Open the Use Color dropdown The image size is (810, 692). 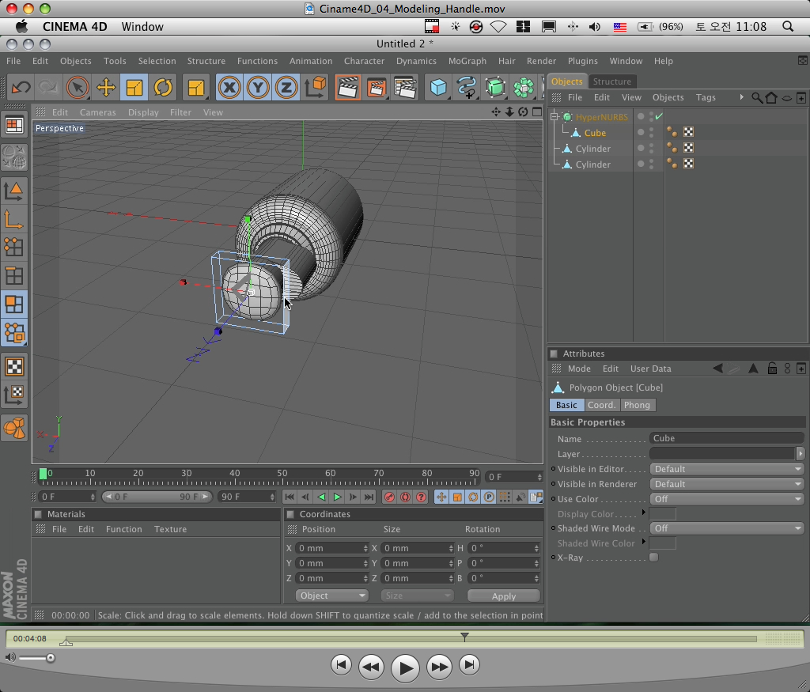pyautogui.click(x=726, y=499)
